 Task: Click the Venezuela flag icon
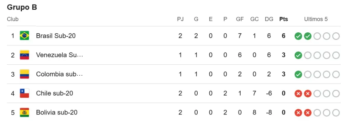pyautogui.click(x=24, y=55)
